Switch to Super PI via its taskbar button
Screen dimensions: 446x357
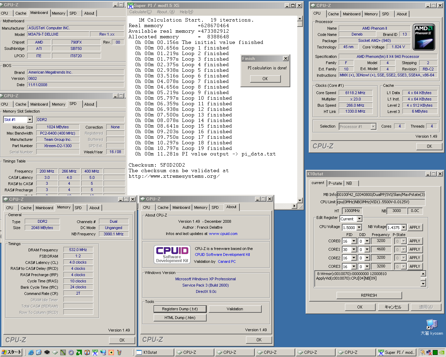[x=397, y=352]
